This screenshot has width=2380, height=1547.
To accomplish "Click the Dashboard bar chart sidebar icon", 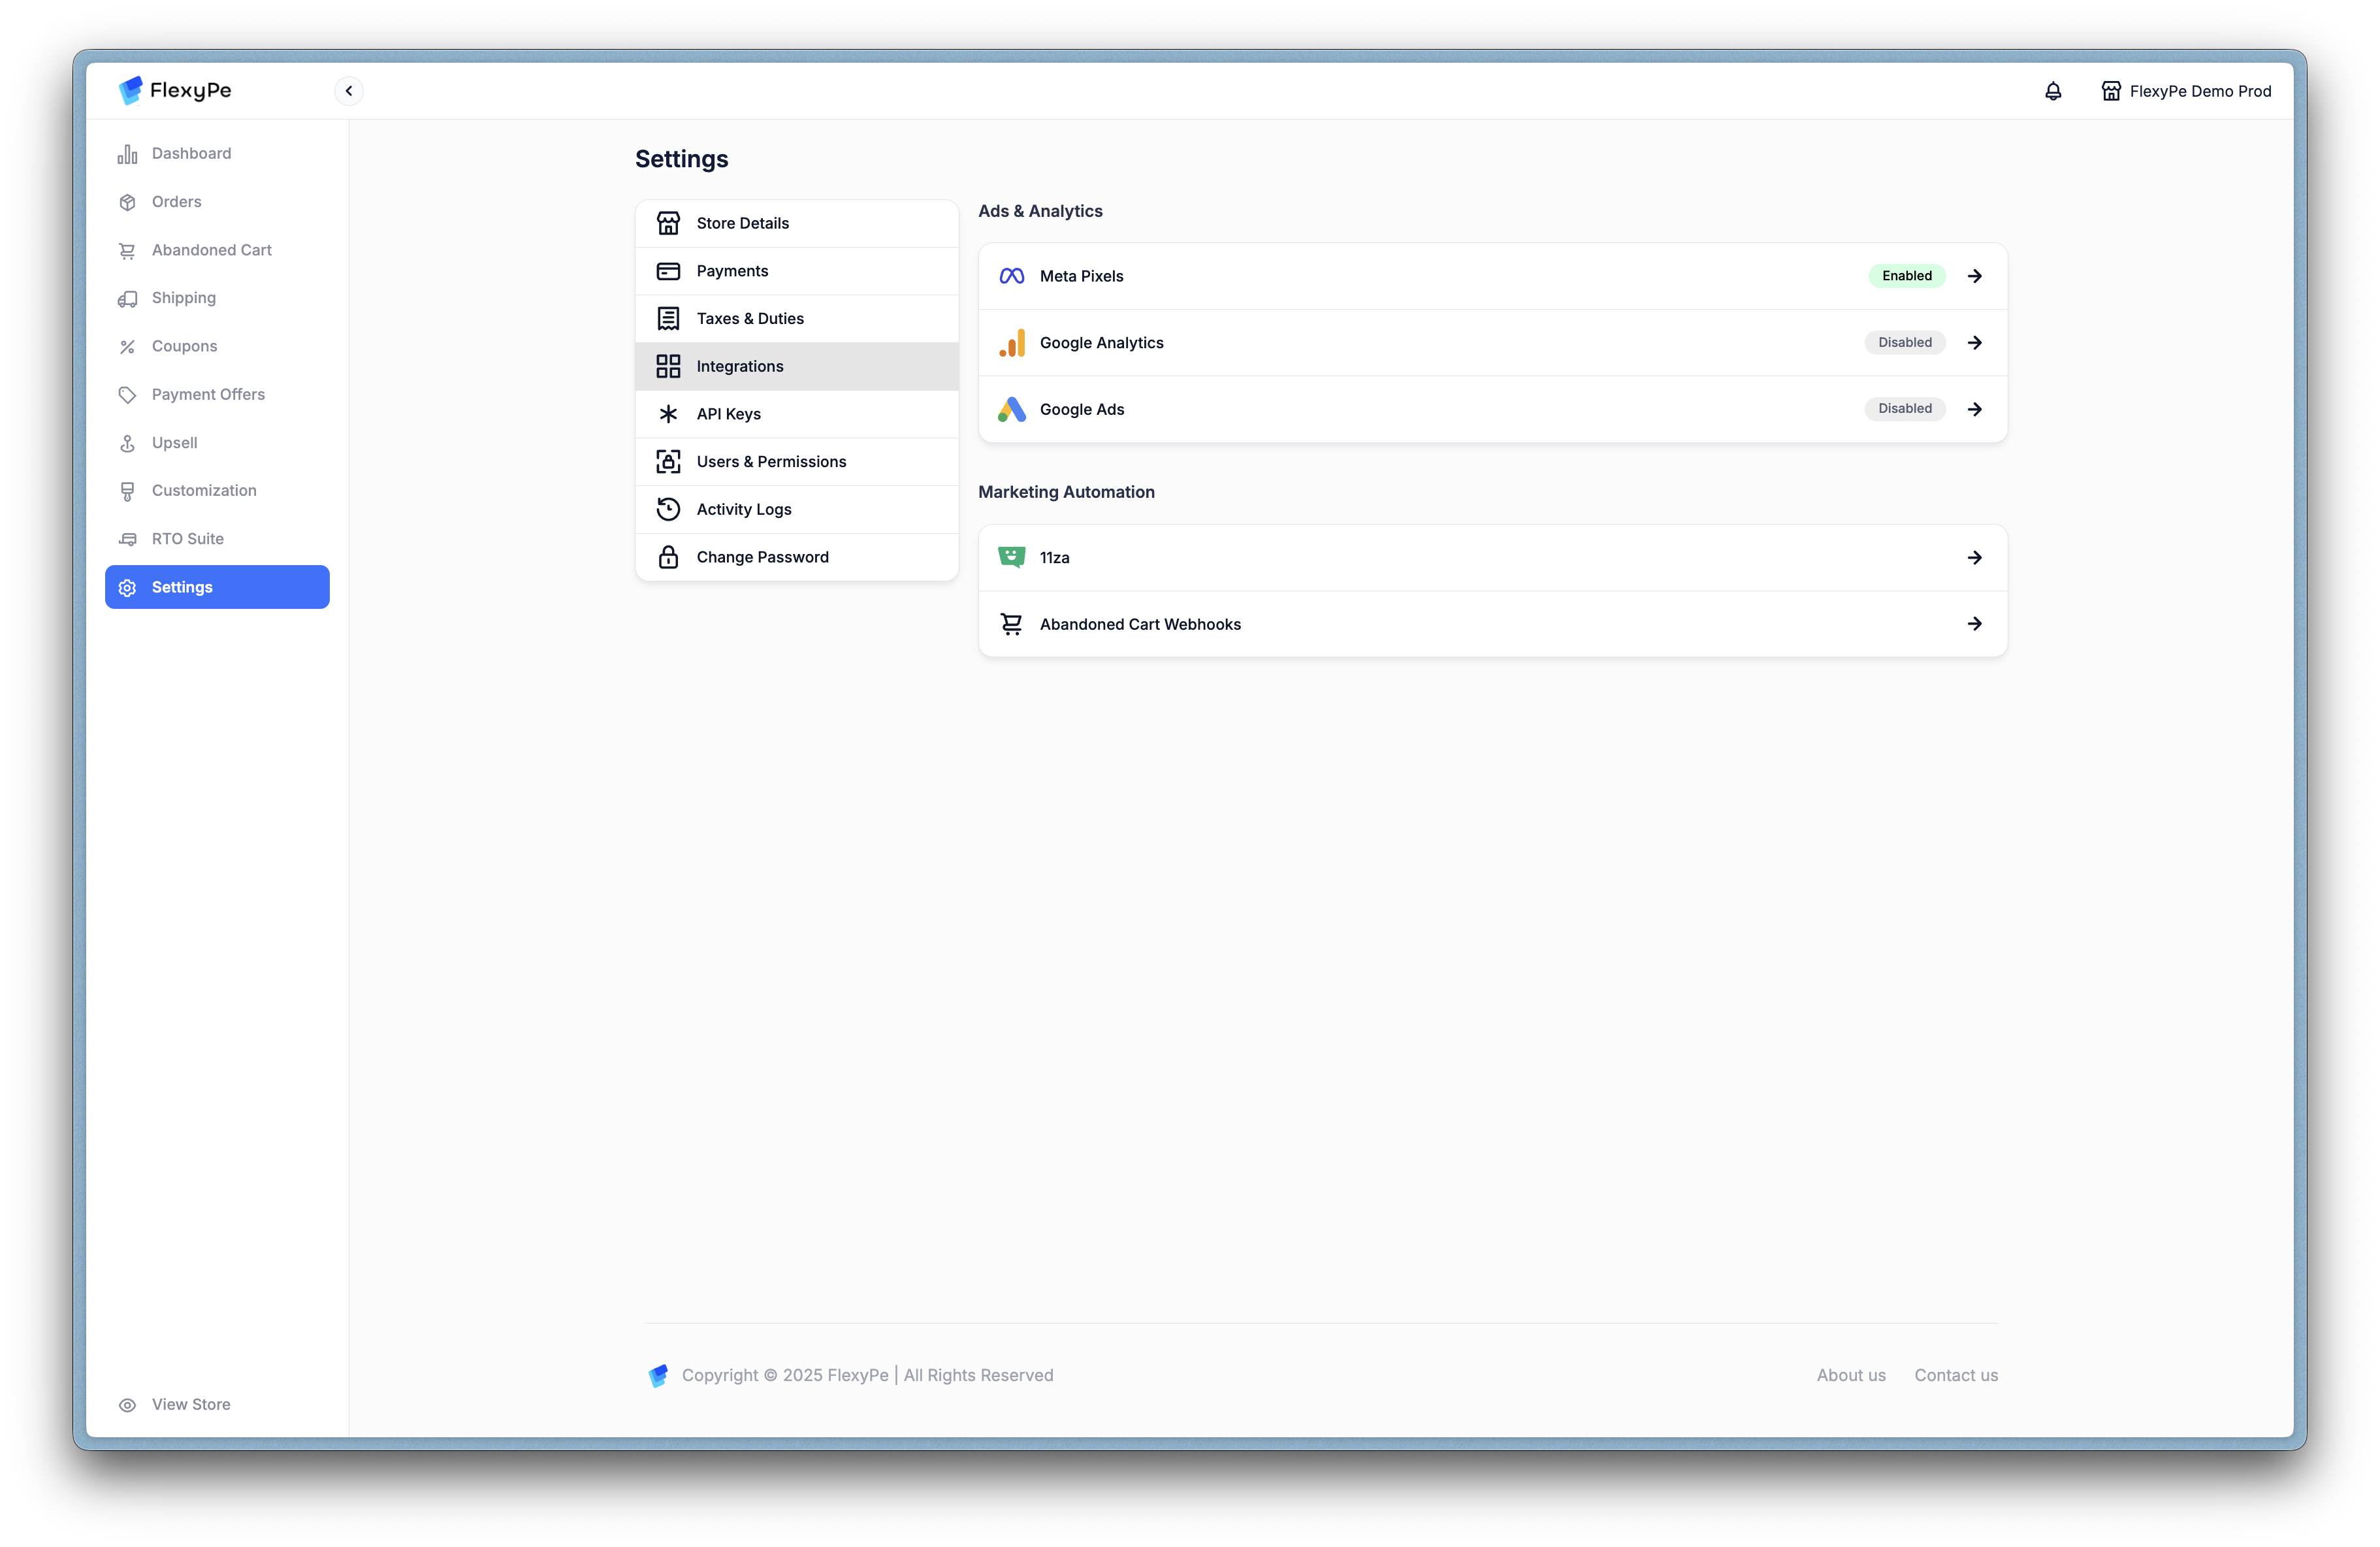I will [x=127, y=154].
